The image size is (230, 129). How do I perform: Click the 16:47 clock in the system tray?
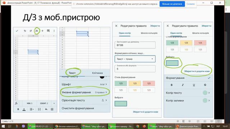[225, 126]
